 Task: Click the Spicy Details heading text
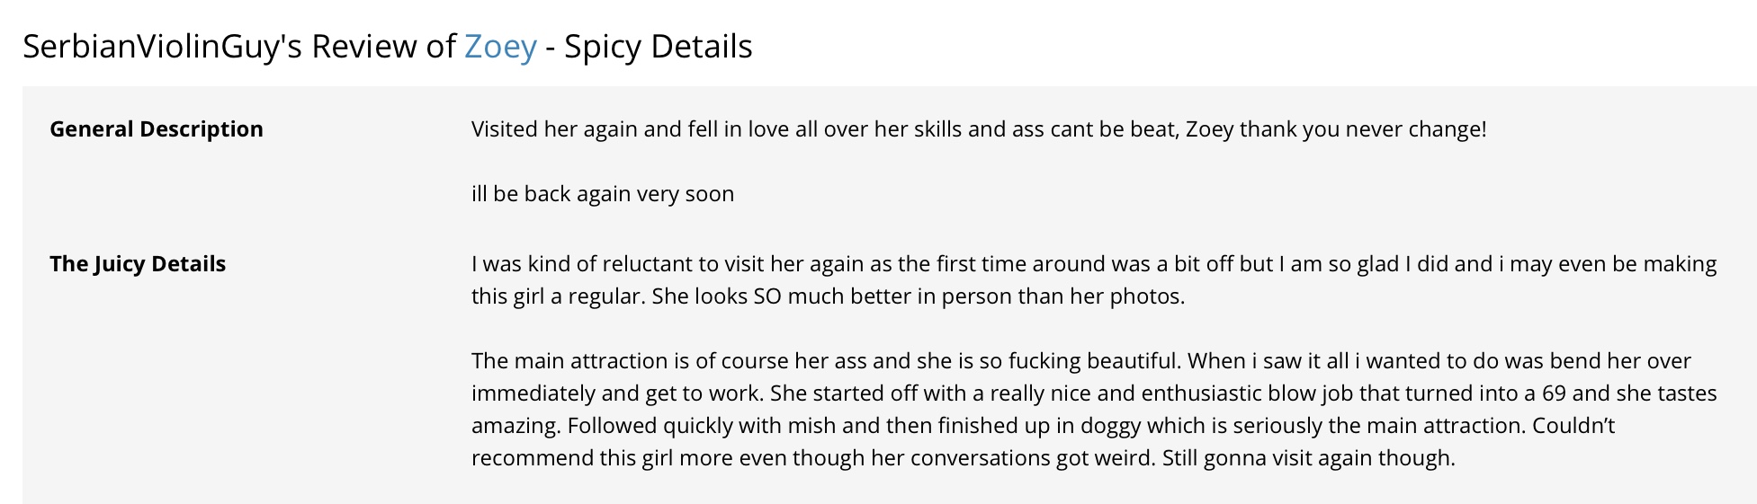[x=659, y=47]
